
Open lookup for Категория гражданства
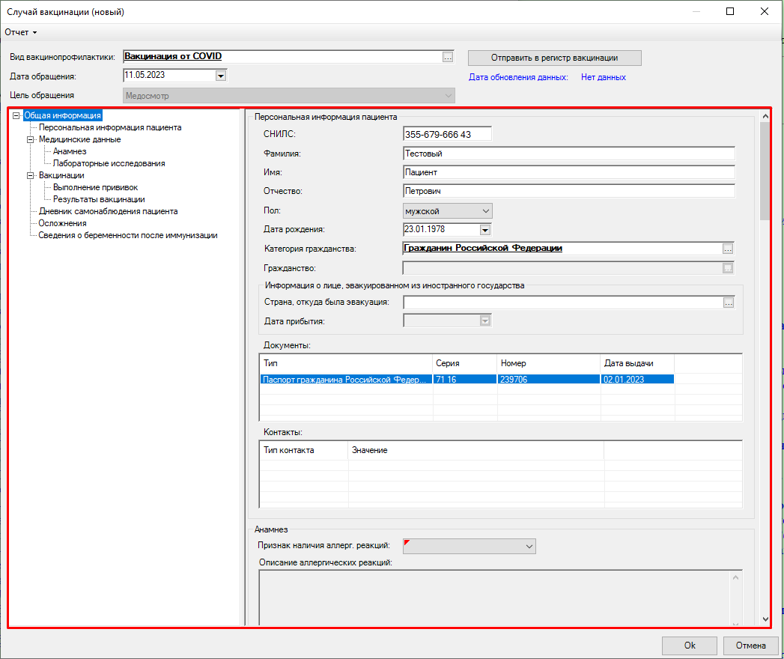[728, 249]
